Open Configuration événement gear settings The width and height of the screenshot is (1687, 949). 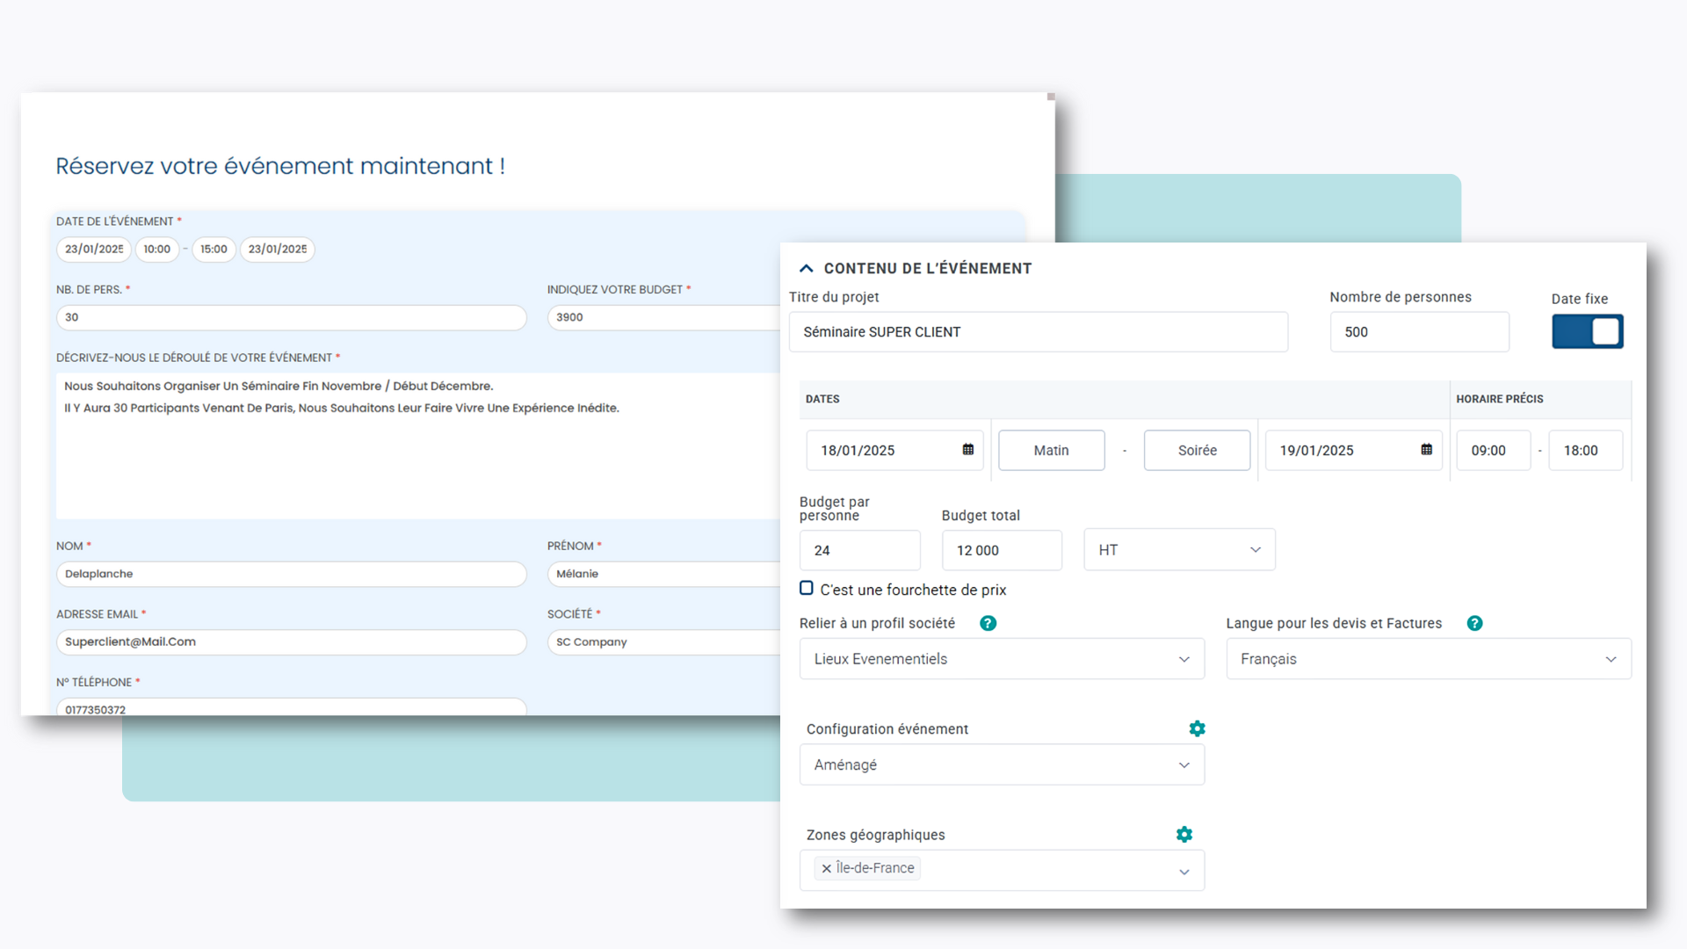pyautogui.click(x=1197, y=728)
